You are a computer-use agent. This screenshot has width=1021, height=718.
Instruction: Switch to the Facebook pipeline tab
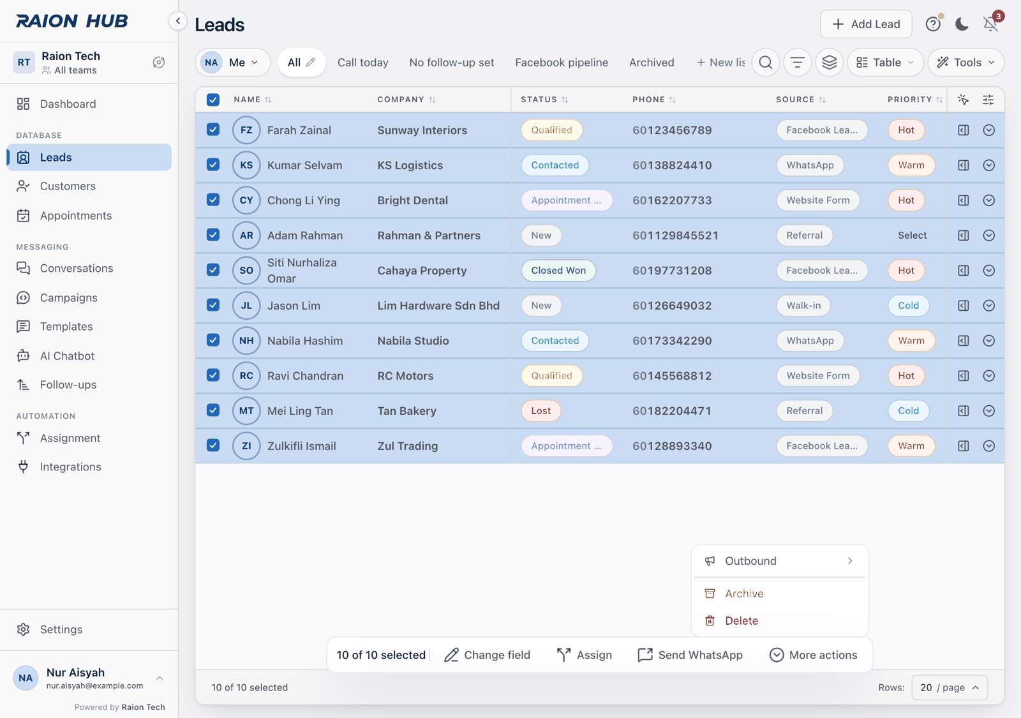[562, 63]
